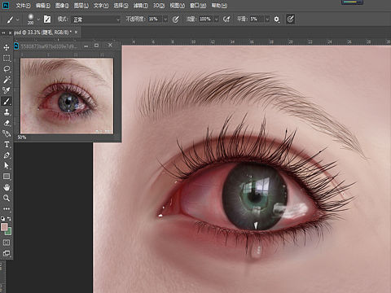Open the blending mode dropdown
The height and width of the screenshot is (293, 391).
95,20
